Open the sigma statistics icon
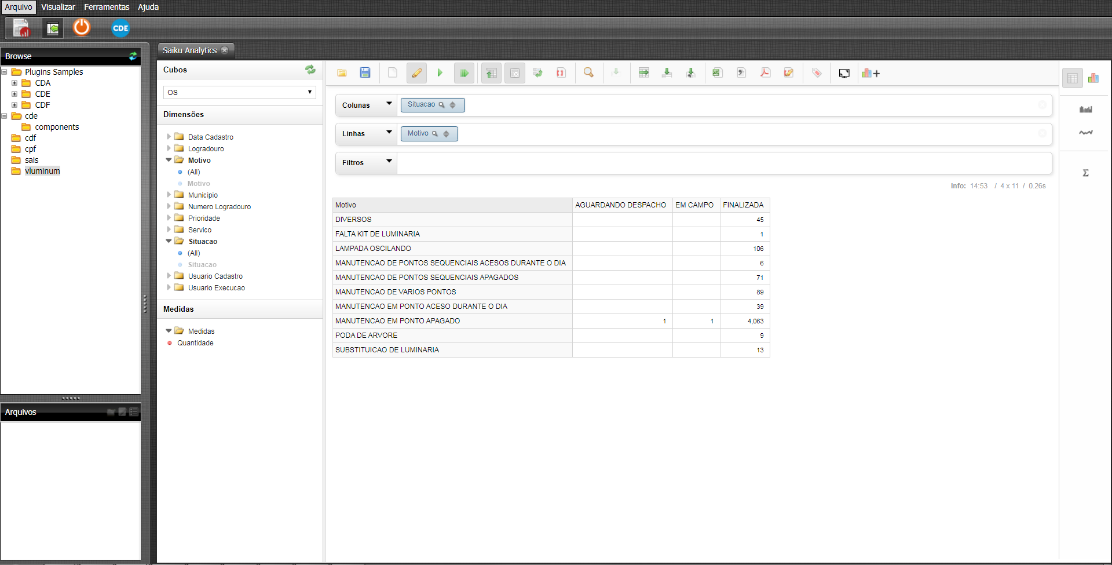1112x565 pixels. (1086, 173)
